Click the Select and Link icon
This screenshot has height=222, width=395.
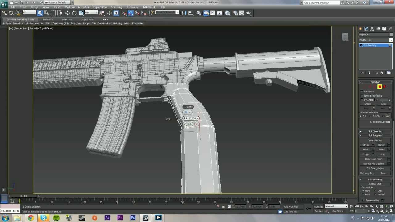(5, 13)
